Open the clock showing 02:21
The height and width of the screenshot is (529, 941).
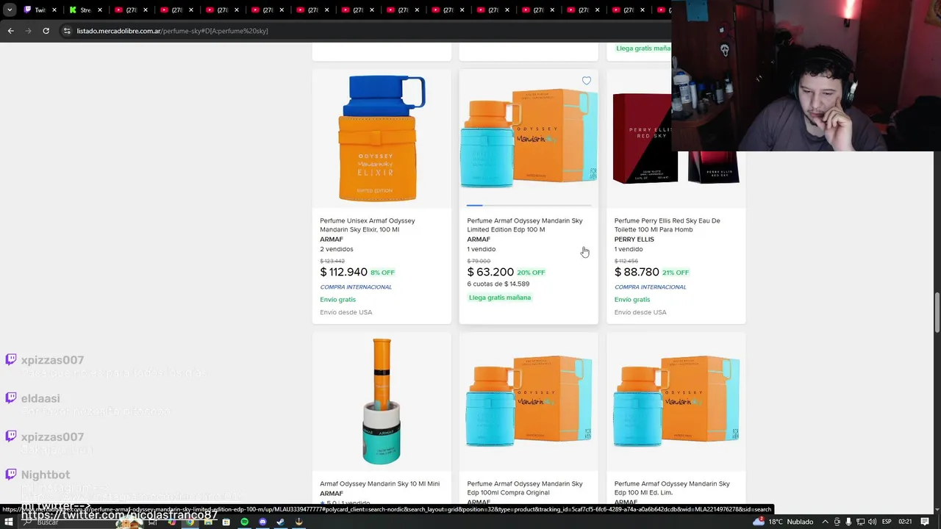pos(905,522)
